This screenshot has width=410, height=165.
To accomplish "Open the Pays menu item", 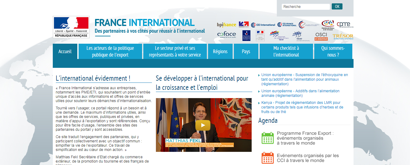I will point(246,51).
